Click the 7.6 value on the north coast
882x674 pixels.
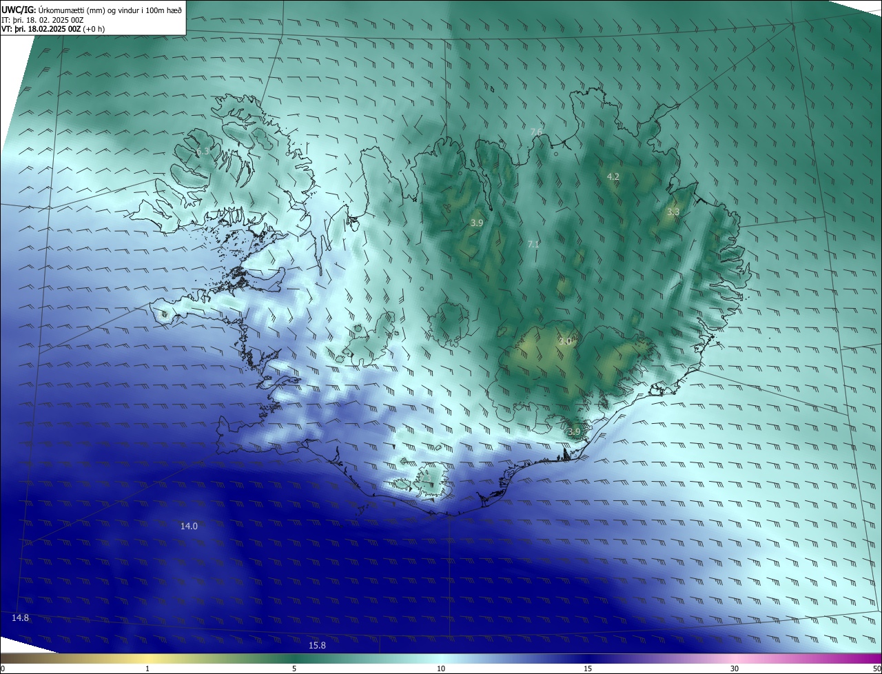536,132
